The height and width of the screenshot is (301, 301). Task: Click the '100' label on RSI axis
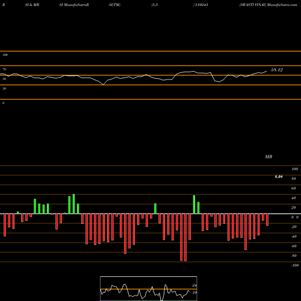click(x=5, y=55)
